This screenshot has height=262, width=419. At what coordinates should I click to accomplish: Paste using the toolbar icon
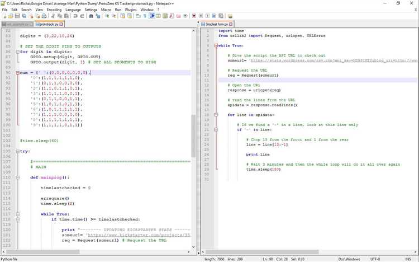click(66, 16)
